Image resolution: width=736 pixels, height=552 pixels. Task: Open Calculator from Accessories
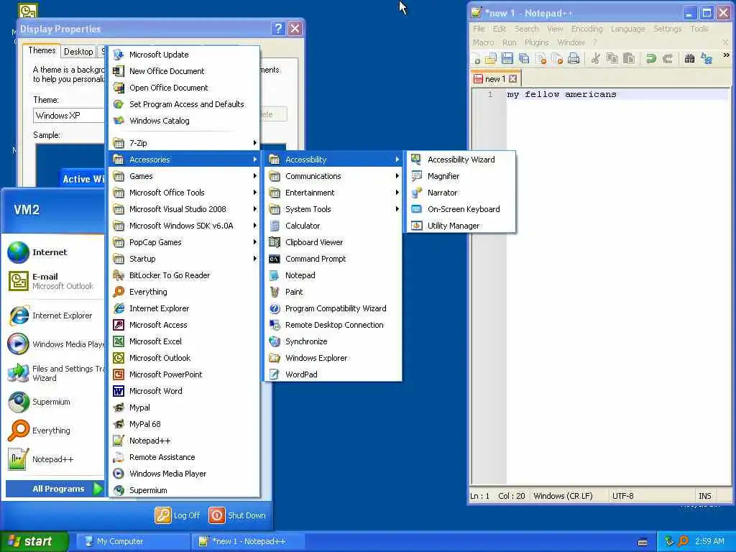(333, 226)
